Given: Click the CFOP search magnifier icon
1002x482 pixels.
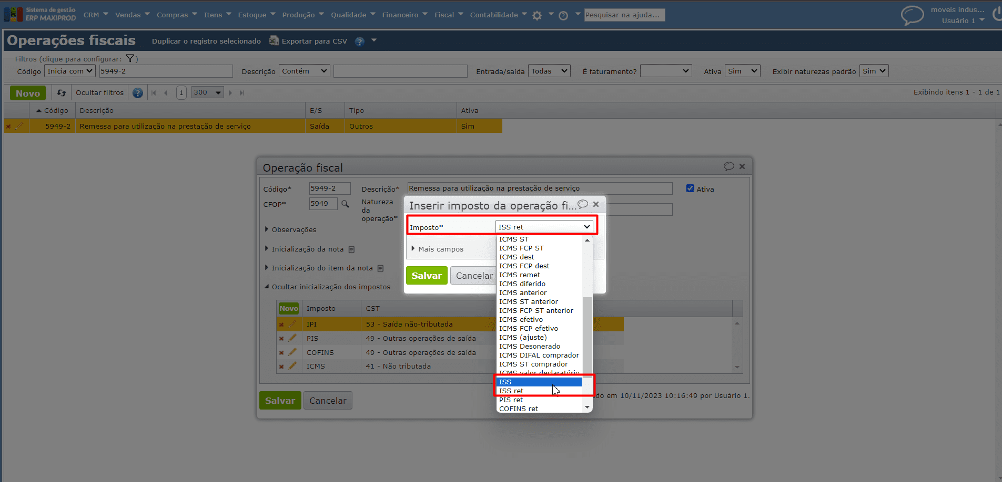Looking at the screenshot, I should pyautogui.click(x=345, y=204).
